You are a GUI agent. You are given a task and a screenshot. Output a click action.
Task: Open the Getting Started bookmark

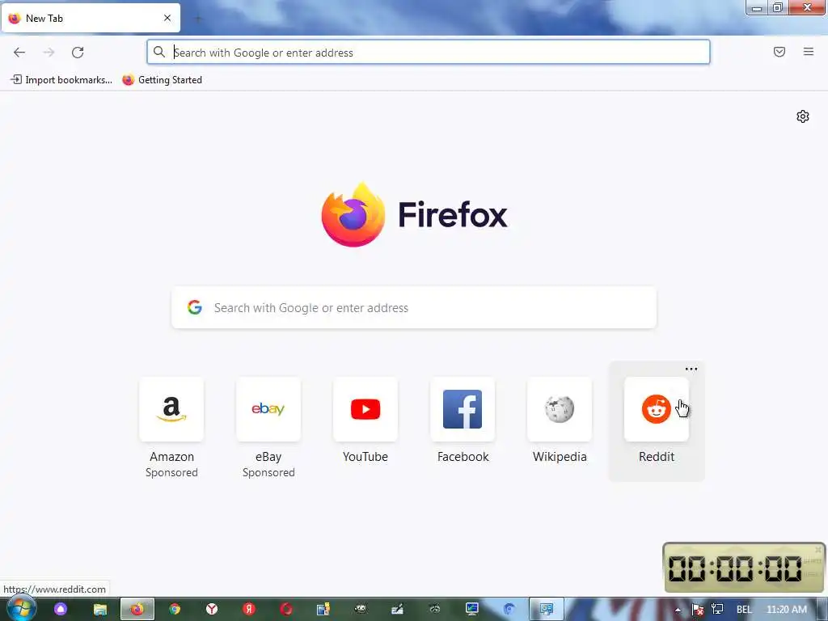[162, 80]
